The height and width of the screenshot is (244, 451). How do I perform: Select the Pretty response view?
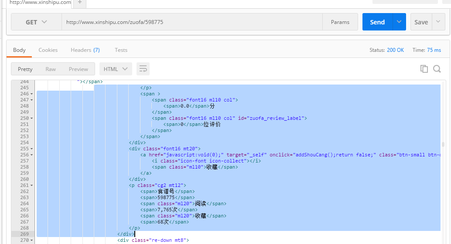point(25,69)
